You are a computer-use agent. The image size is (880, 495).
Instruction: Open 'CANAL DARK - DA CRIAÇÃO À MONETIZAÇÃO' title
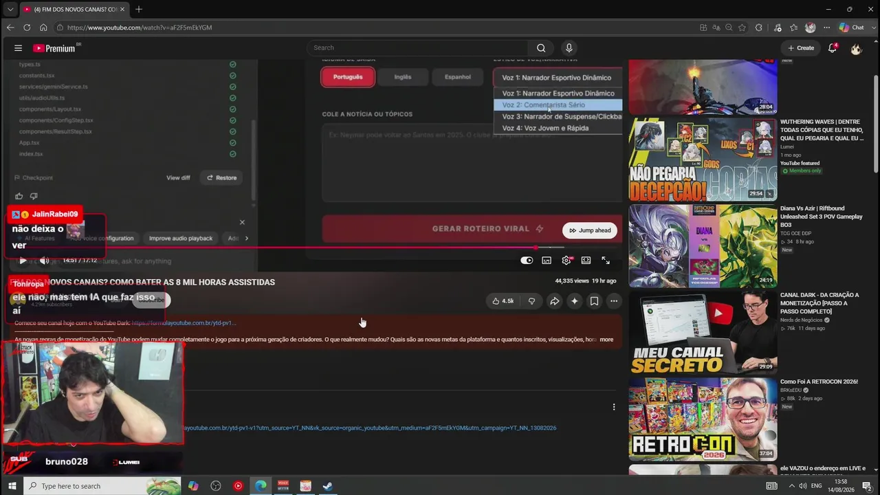819,303
